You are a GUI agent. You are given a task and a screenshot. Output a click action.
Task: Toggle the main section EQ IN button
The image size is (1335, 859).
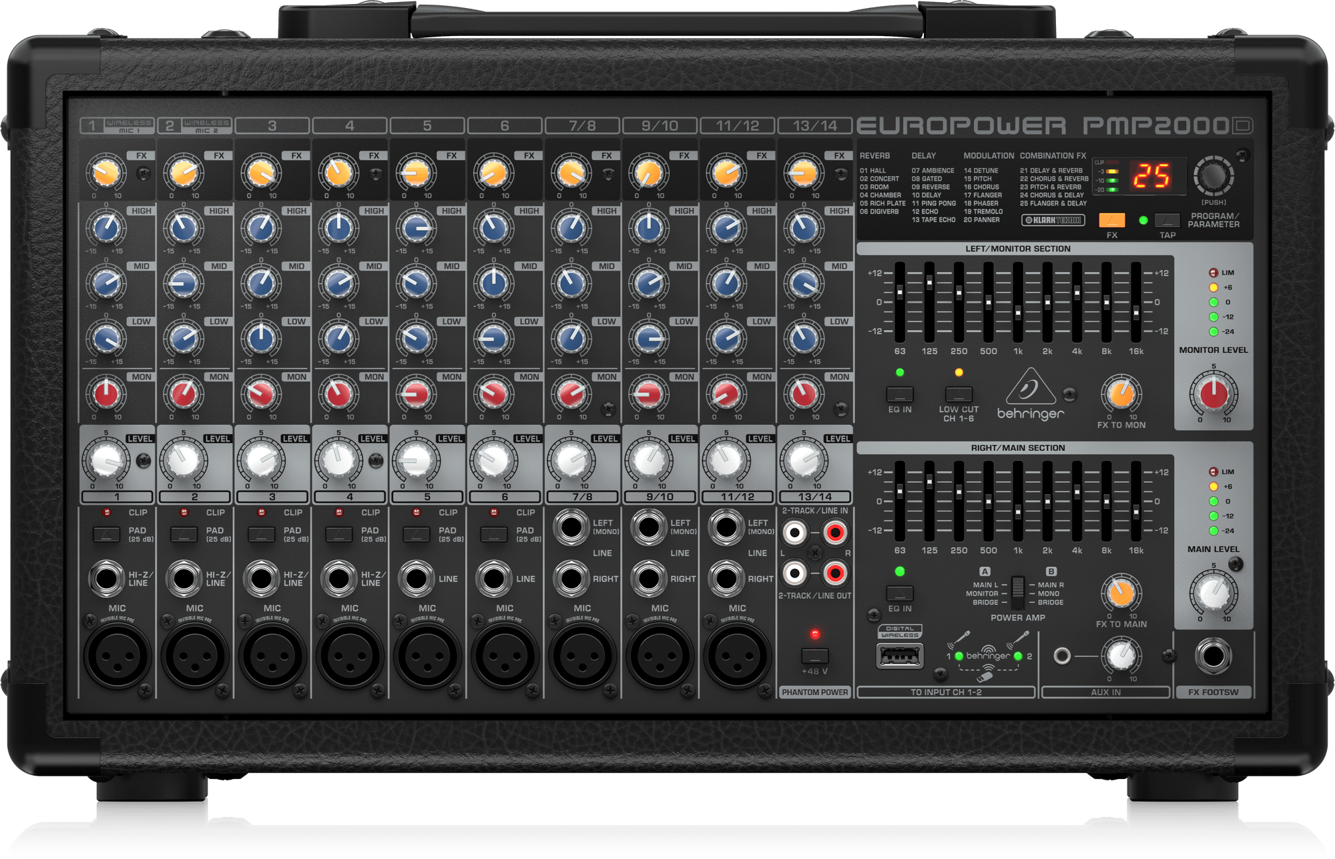(900, 593)
